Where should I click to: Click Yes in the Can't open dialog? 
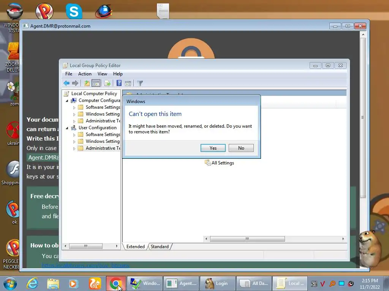coord(213,148)
